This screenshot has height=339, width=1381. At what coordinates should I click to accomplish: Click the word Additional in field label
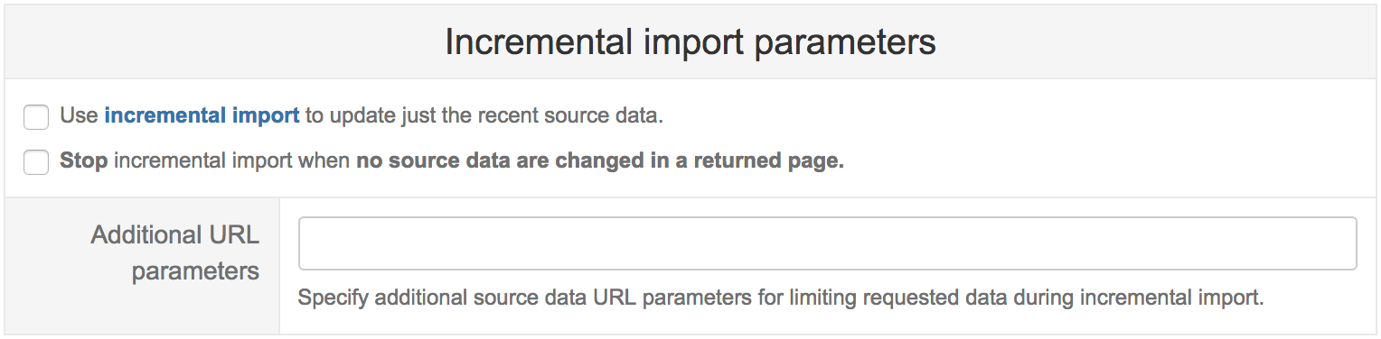(147, 235)
